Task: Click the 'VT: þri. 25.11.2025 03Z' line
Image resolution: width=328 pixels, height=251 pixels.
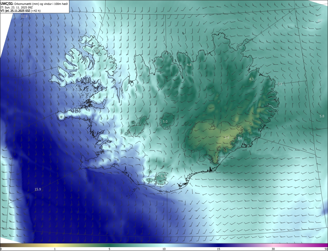Action: [x=20, y=11]
